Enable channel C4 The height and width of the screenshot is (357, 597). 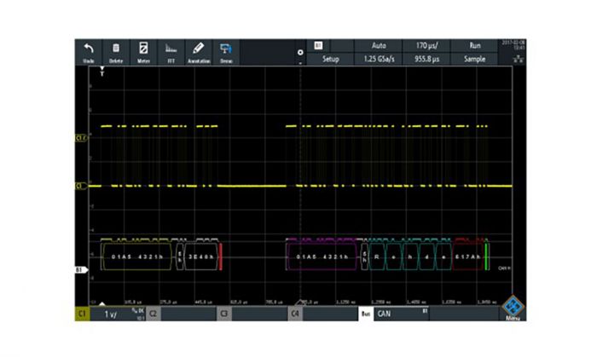[x=295, y=314]
